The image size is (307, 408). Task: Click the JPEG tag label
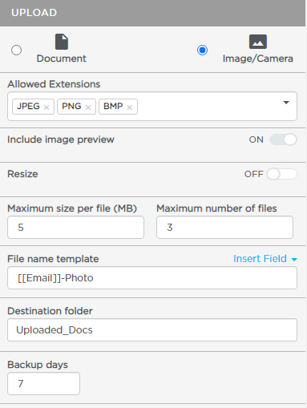(28, 106)
